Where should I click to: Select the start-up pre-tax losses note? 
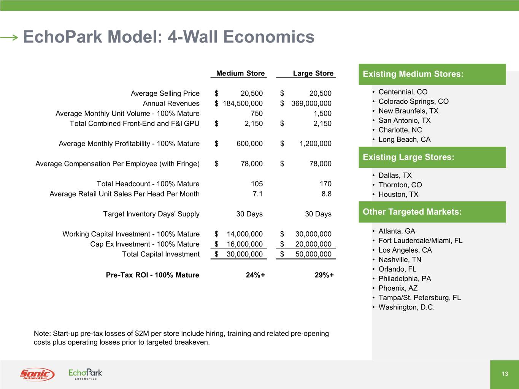point(181,338)
